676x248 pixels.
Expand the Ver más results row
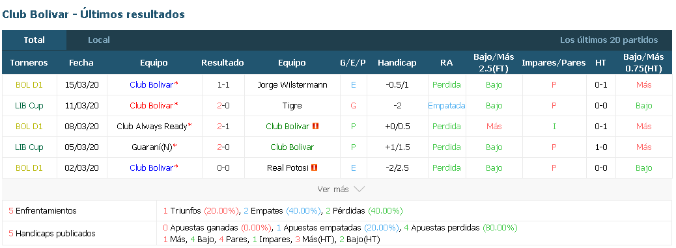(x=337, y=189)
